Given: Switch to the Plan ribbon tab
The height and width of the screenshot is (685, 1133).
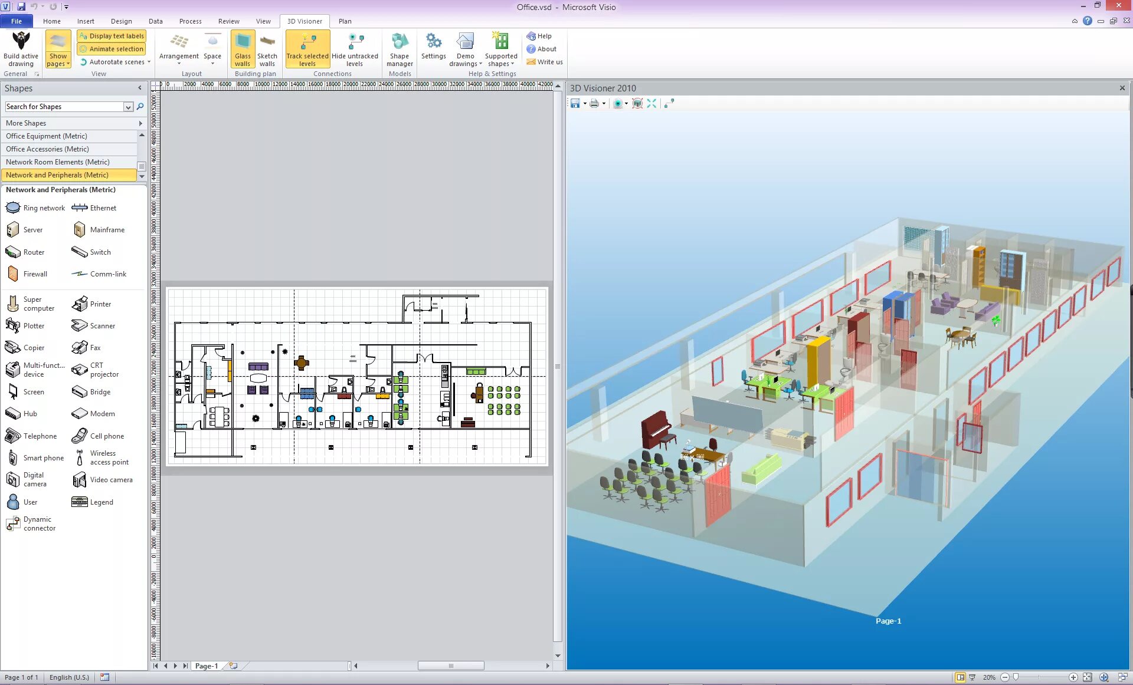Looking at the screenshot, I should click(x=345, y=21).
